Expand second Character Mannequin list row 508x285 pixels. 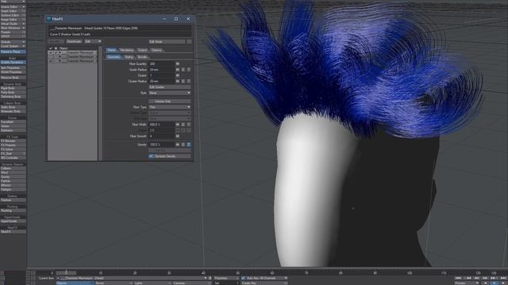(x=60, y=56)
